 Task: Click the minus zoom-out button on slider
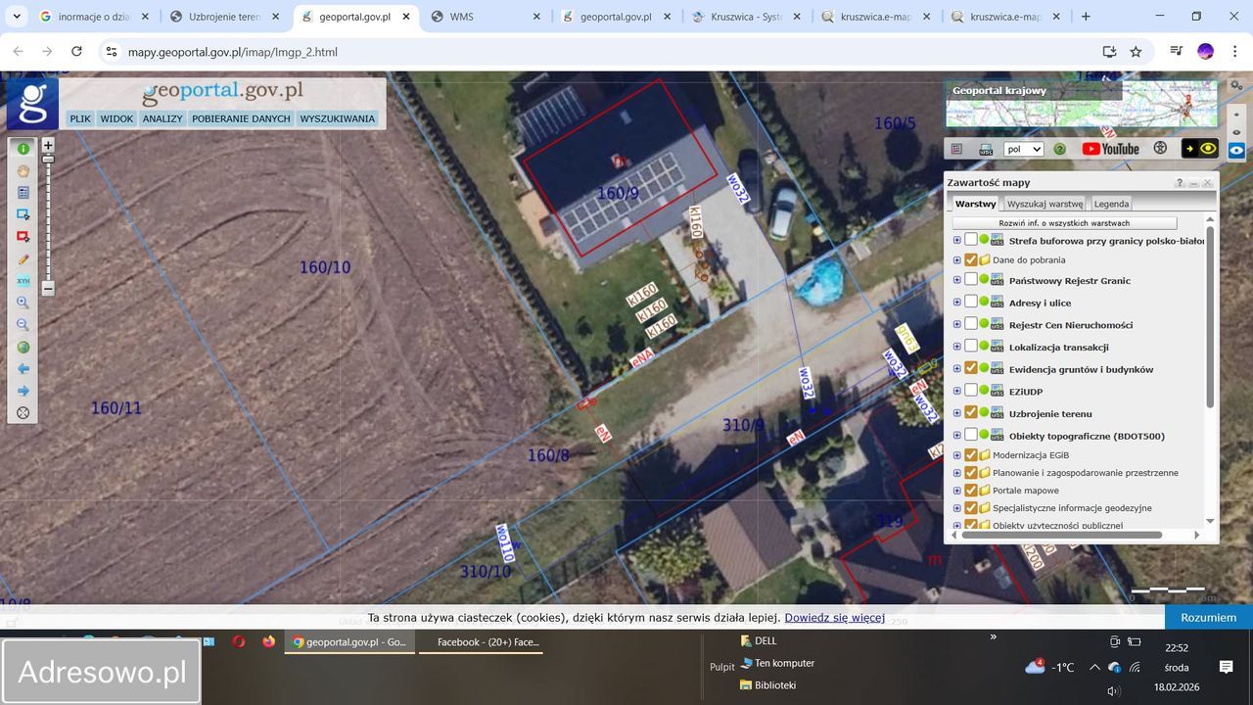point(48,289)
